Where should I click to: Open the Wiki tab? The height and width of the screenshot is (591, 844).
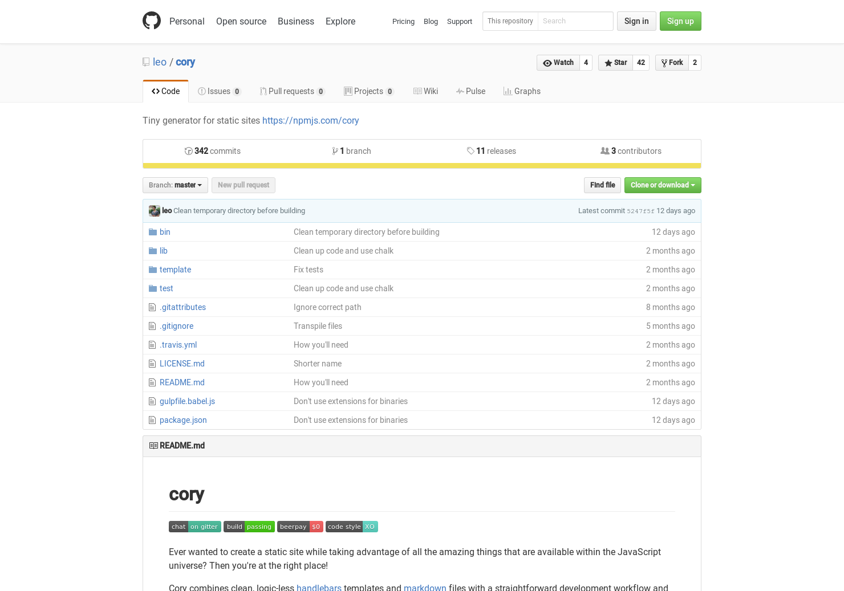click(x=425, y=91)
